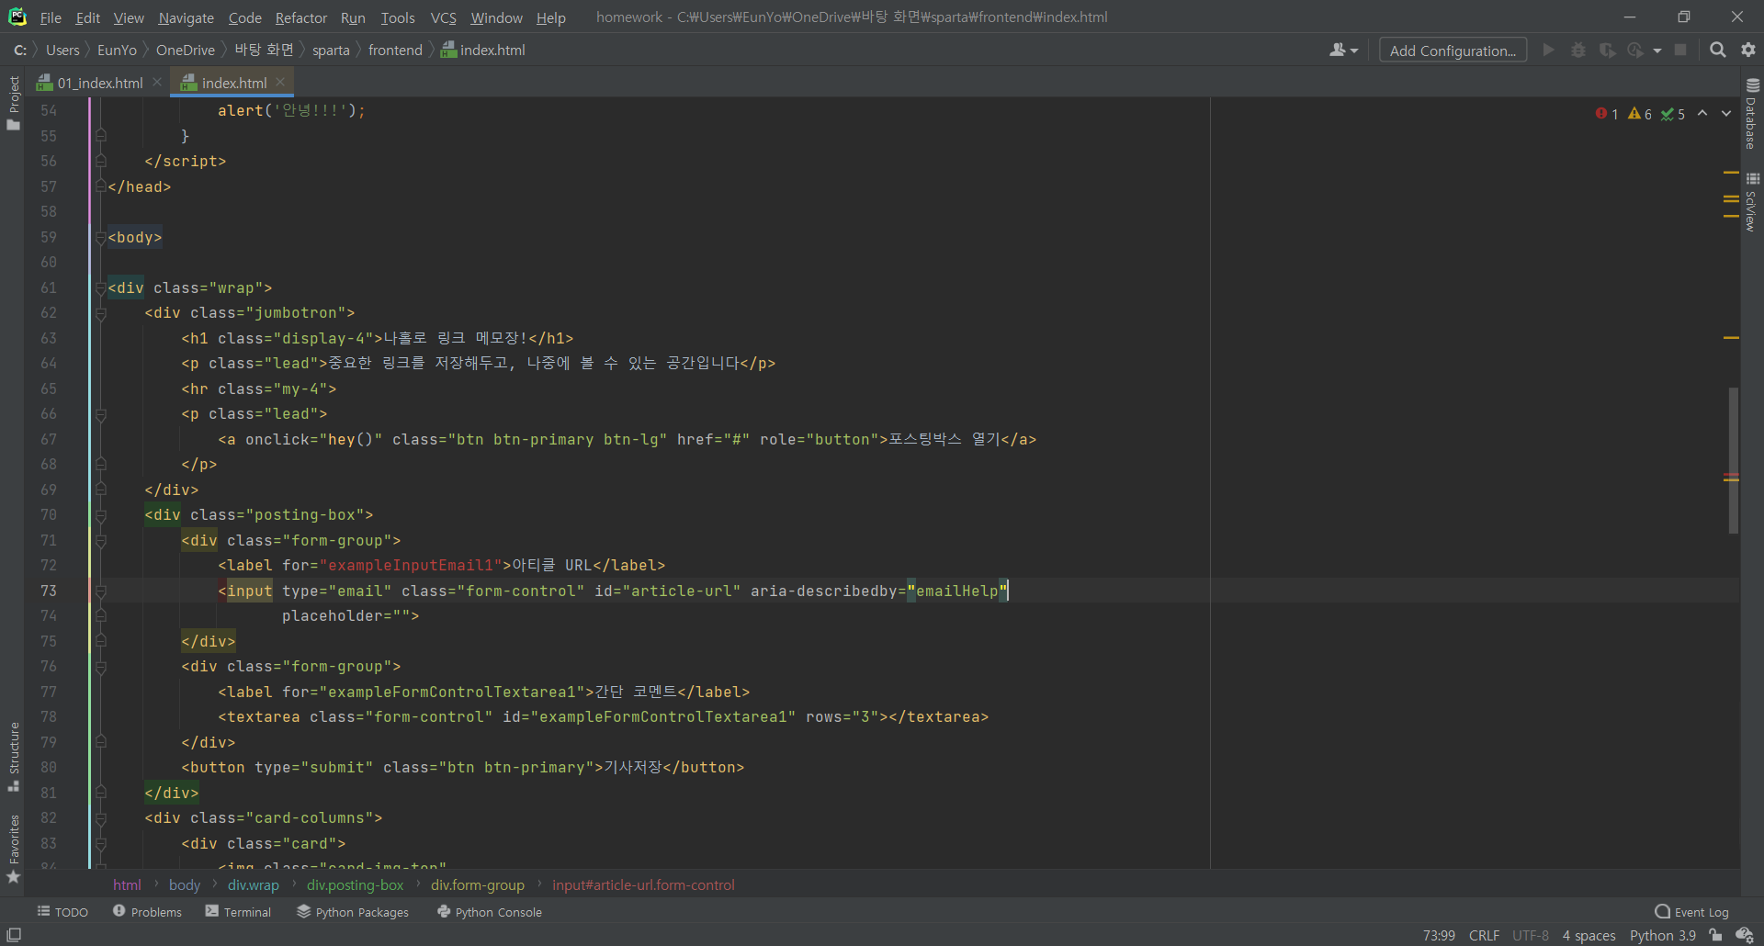Open the Tools menu

[398, 17]
